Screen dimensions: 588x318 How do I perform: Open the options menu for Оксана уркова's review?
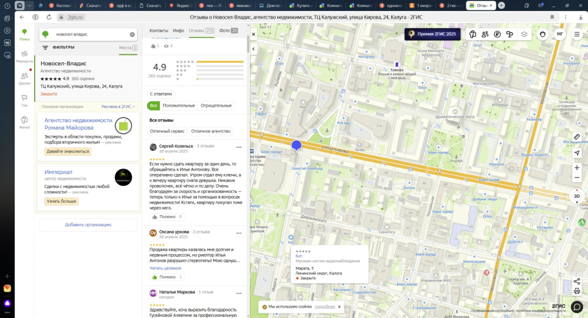[239, 233]
